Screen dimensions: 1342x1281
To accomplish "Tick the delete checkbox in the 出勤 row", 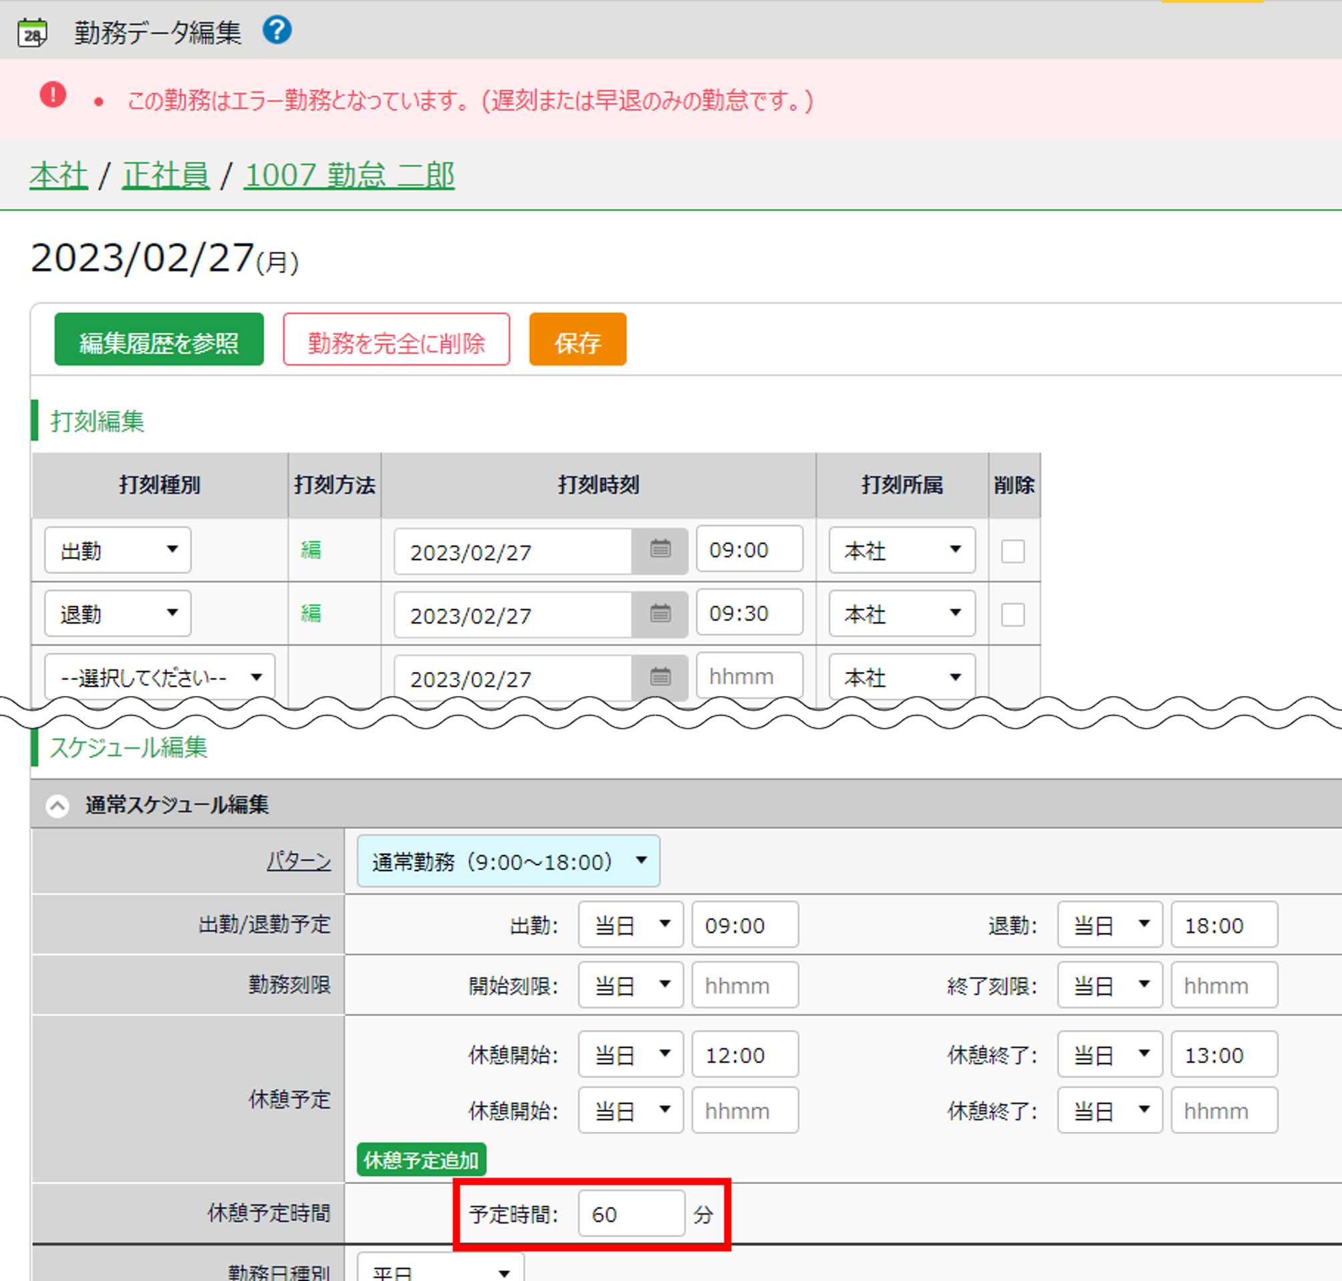I will pyautogui.click(x=1013, y=551).
